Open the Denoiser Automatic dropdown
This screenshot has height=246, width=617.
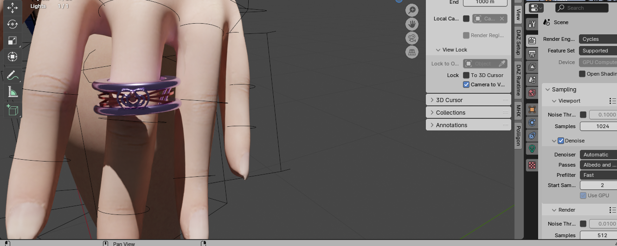coord(598,155)
